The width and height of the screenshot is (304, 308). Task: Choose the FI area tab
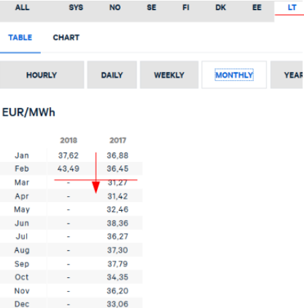pyautogui.click(x=186, y=7)
